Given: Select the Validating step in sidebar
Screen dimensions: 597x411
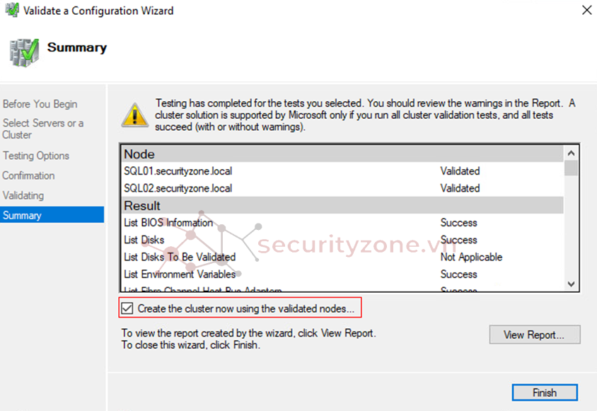Looking at the screenshot, I should pyautogui.click(x=23, y=195).
